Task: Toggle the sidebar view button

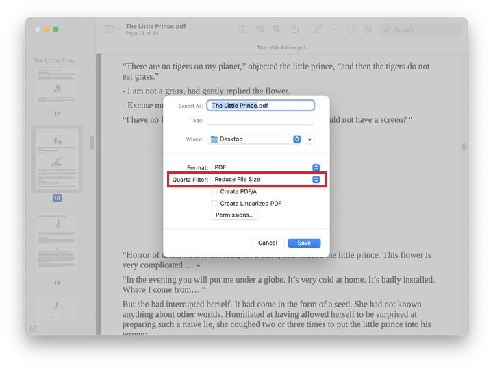Action: [x=109, y=29]
